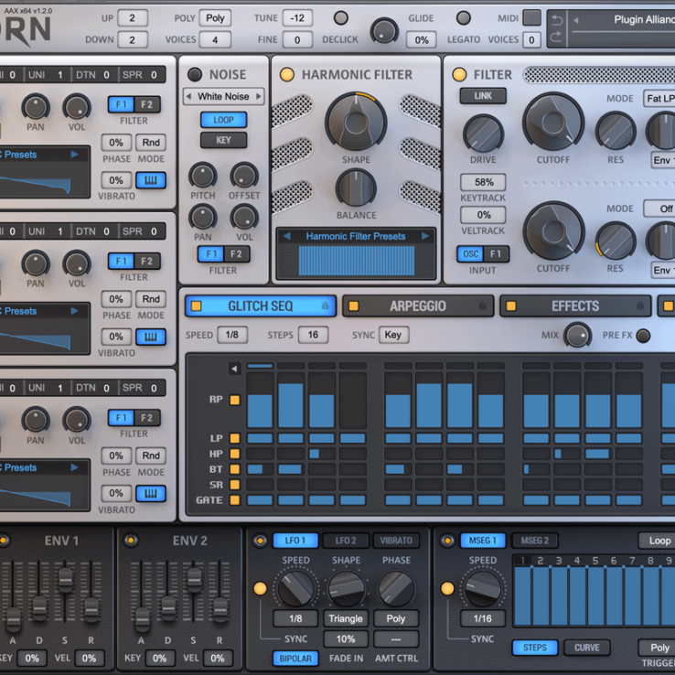Click lock icon on Arpeggio tab
This screenshot has width=675, height=675.
[x=483, y=305]
